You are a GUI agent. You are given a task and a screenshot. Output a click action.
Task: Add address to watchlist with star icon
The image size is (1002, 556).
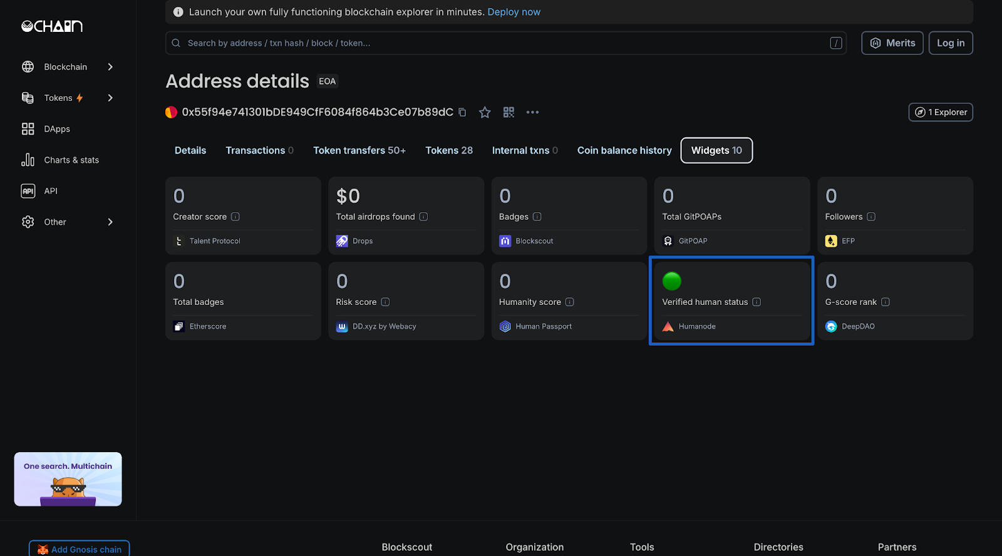[x=485, y=113]
